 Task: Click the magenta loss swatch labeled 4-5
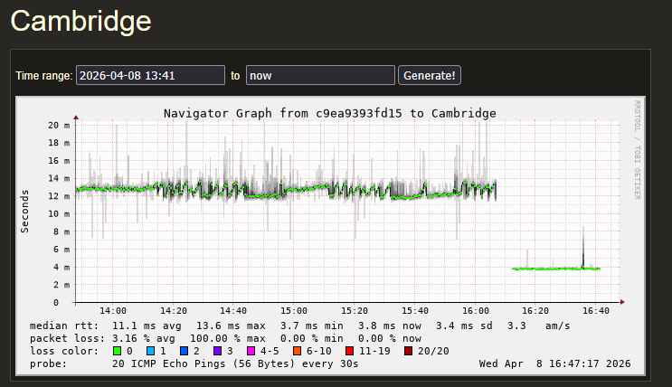pos(251,351)
